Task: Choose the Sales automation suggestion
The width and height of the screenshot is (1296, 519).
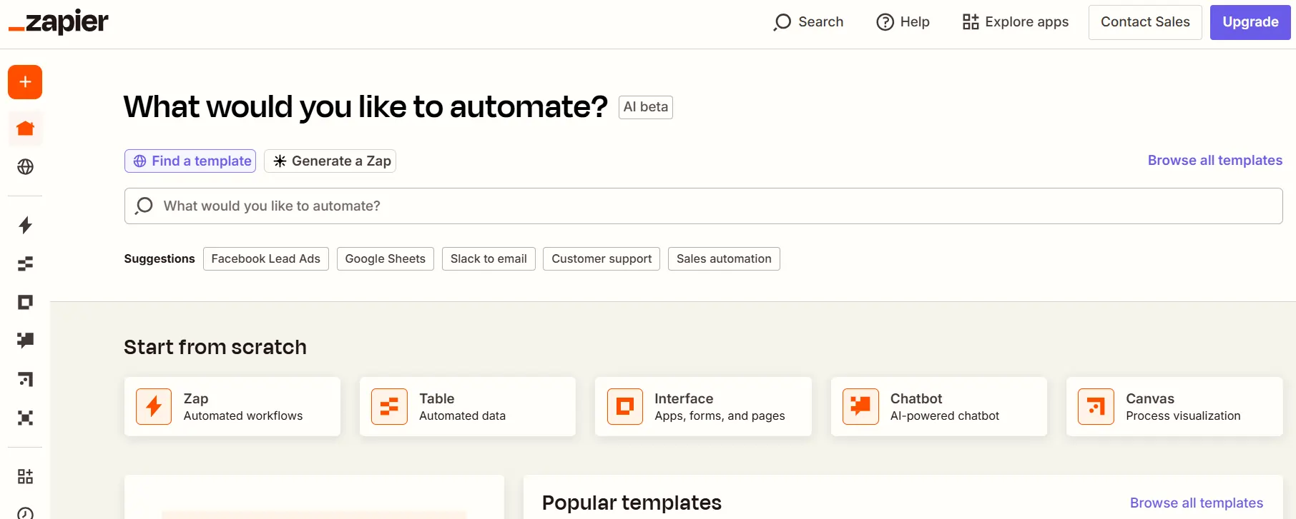Action: click(x=724, y=258)
